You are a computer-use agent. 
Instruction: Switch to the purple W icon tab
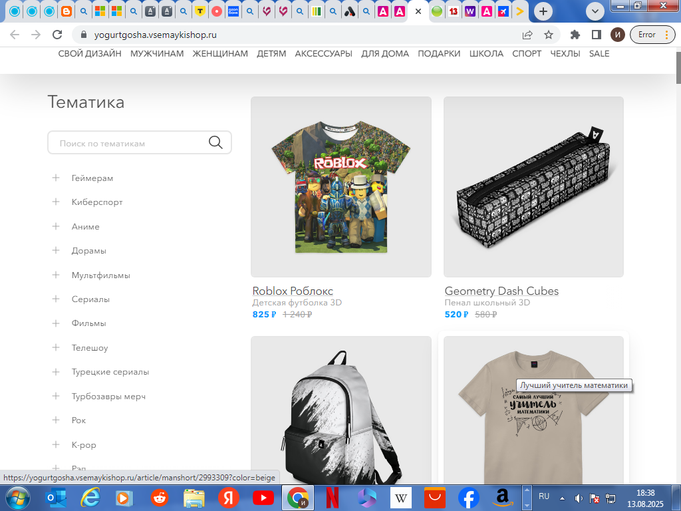click(470, 11)
